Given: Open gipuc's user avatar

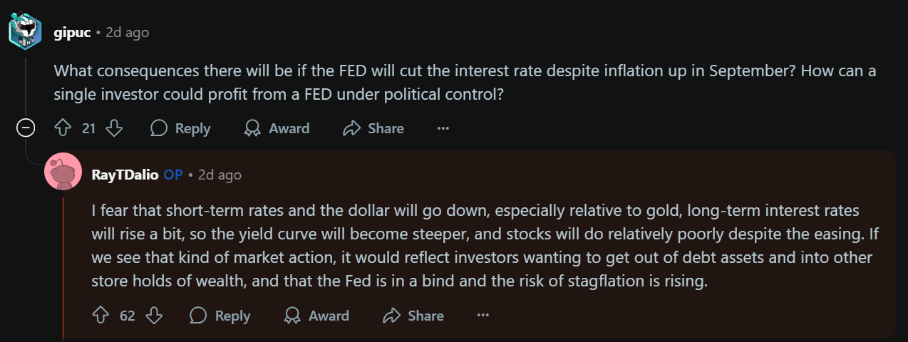Looking at the screenshot, I should pyautogui.click(x=25, y=32).
